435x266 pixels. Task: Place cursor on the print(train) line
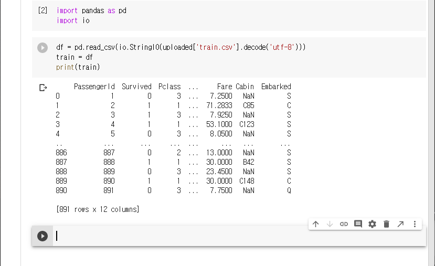click(78, 67)
